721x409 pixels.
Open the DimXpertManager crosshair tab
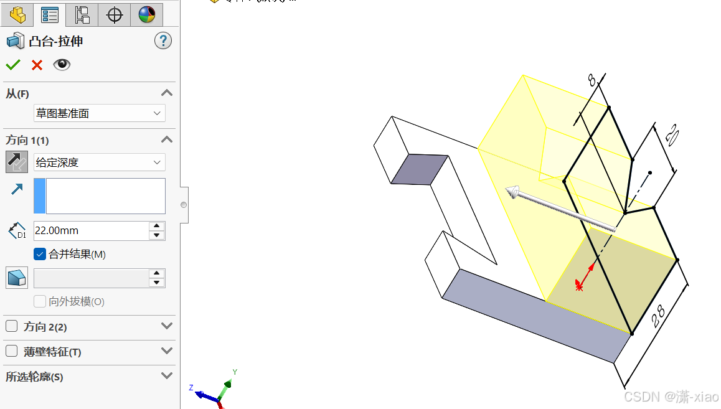tap(114, 14)
